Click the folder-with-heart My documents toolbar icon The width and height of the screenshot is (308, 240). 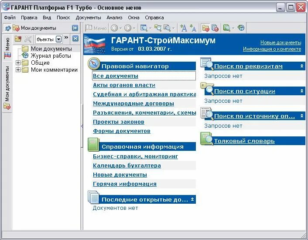click(205, 28)
